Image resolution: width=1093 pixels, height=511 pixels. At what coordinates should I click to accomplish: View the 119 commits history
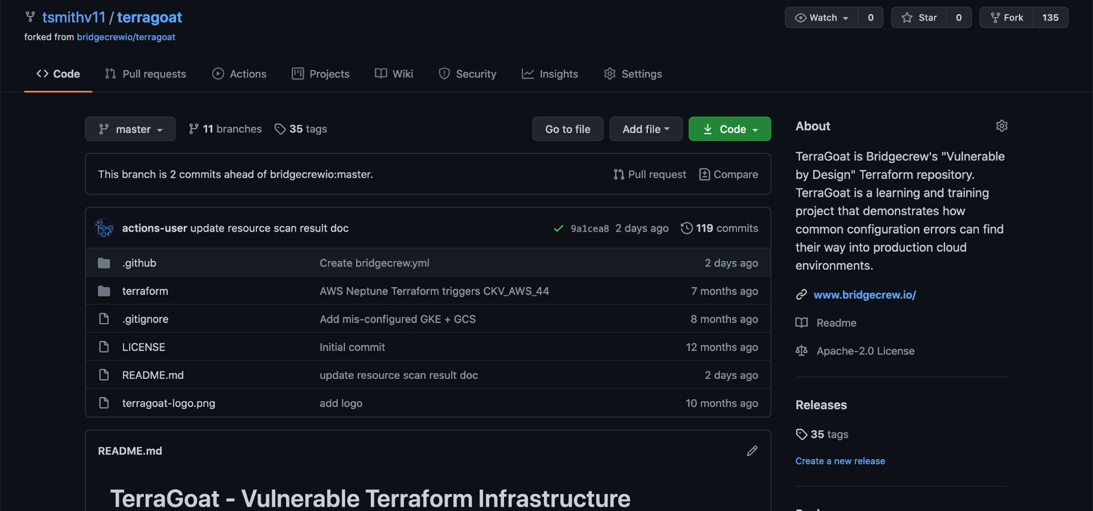[x=720, y=228]
